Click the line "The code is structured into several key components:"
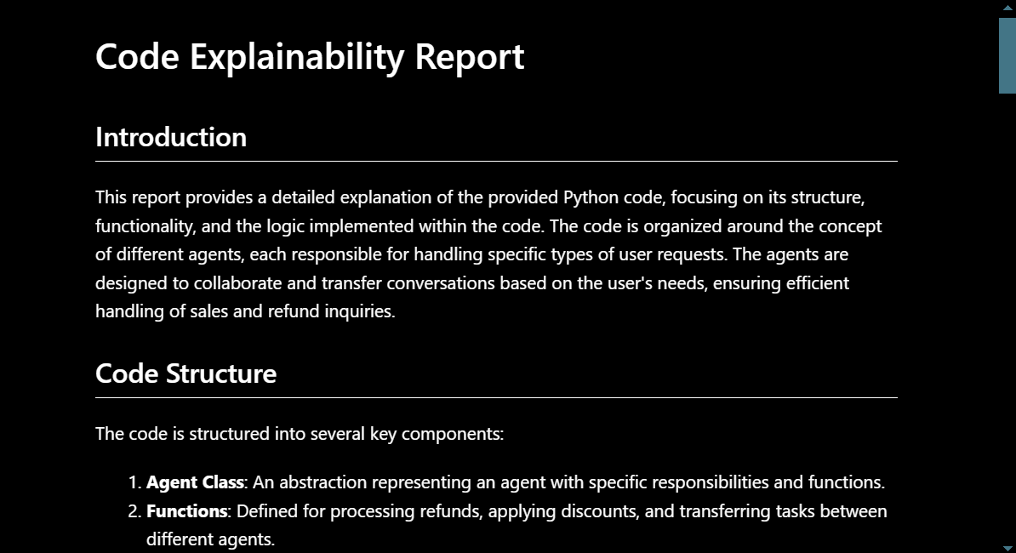Viewport: 1016px width, 553px height. click(x=300, y=434)
